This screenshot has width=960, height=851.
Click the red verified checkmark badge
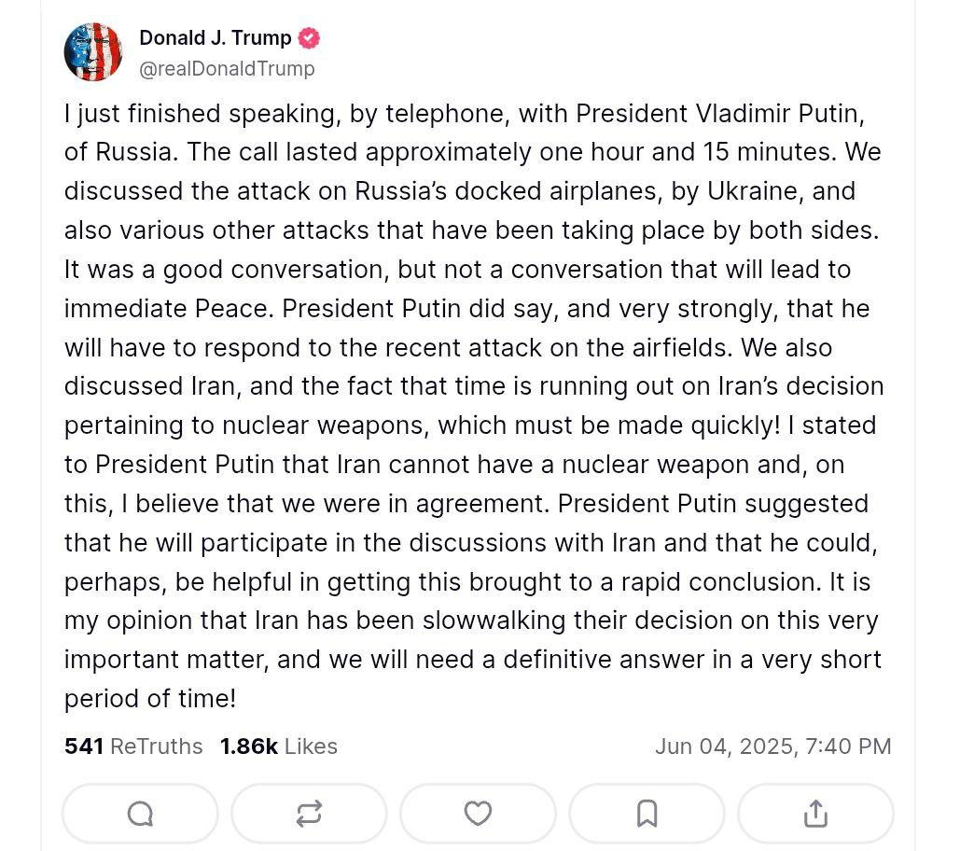[309, 38]
